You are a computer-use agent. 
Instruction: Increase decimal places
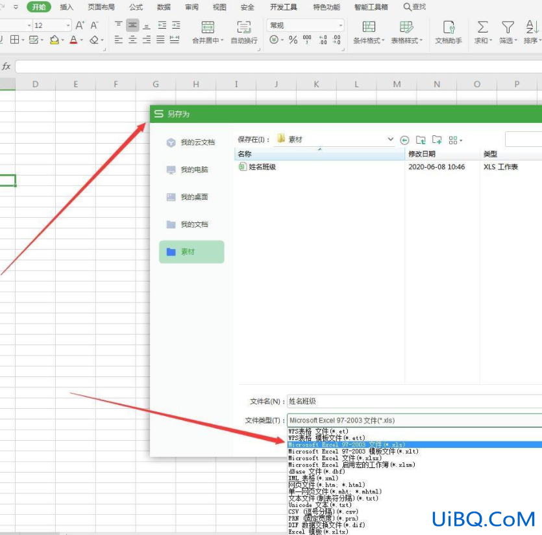[x=323, y=40]
